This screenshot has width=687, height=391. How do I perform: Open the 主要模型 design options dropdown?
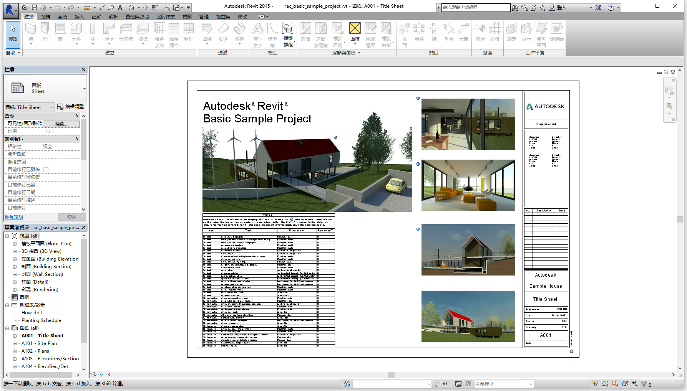click(504, 384)
